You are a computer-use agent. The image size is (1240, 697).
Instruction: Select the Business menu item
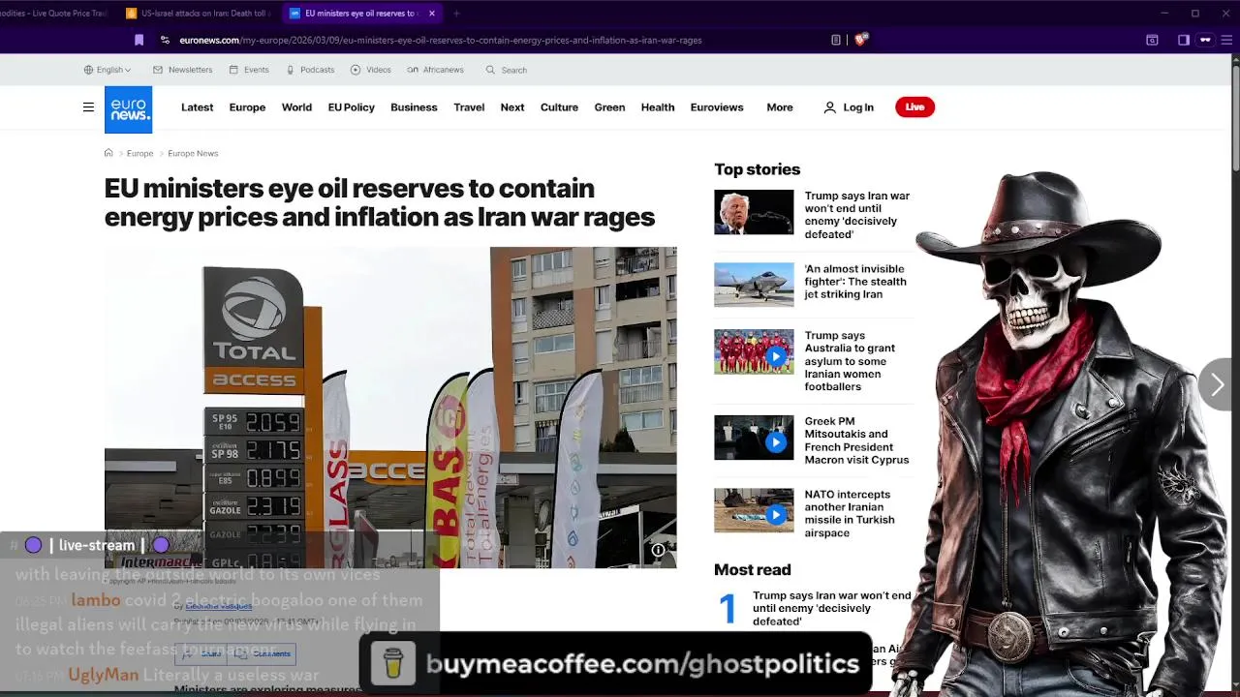(414, 107)
